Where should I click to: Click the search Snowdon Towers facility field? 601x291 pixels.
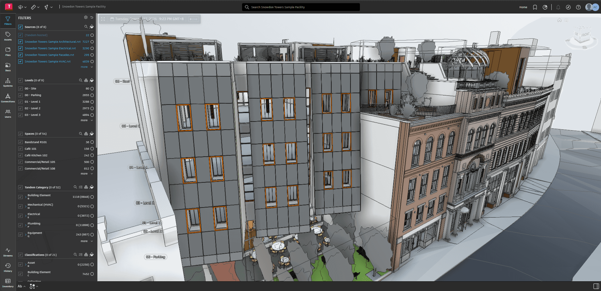[301, 7]
